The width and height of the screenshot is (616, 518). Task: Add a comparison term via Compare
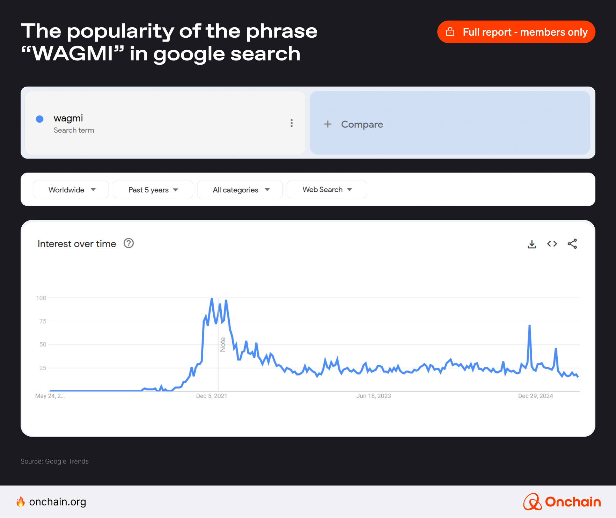click(x=362, y=124)
